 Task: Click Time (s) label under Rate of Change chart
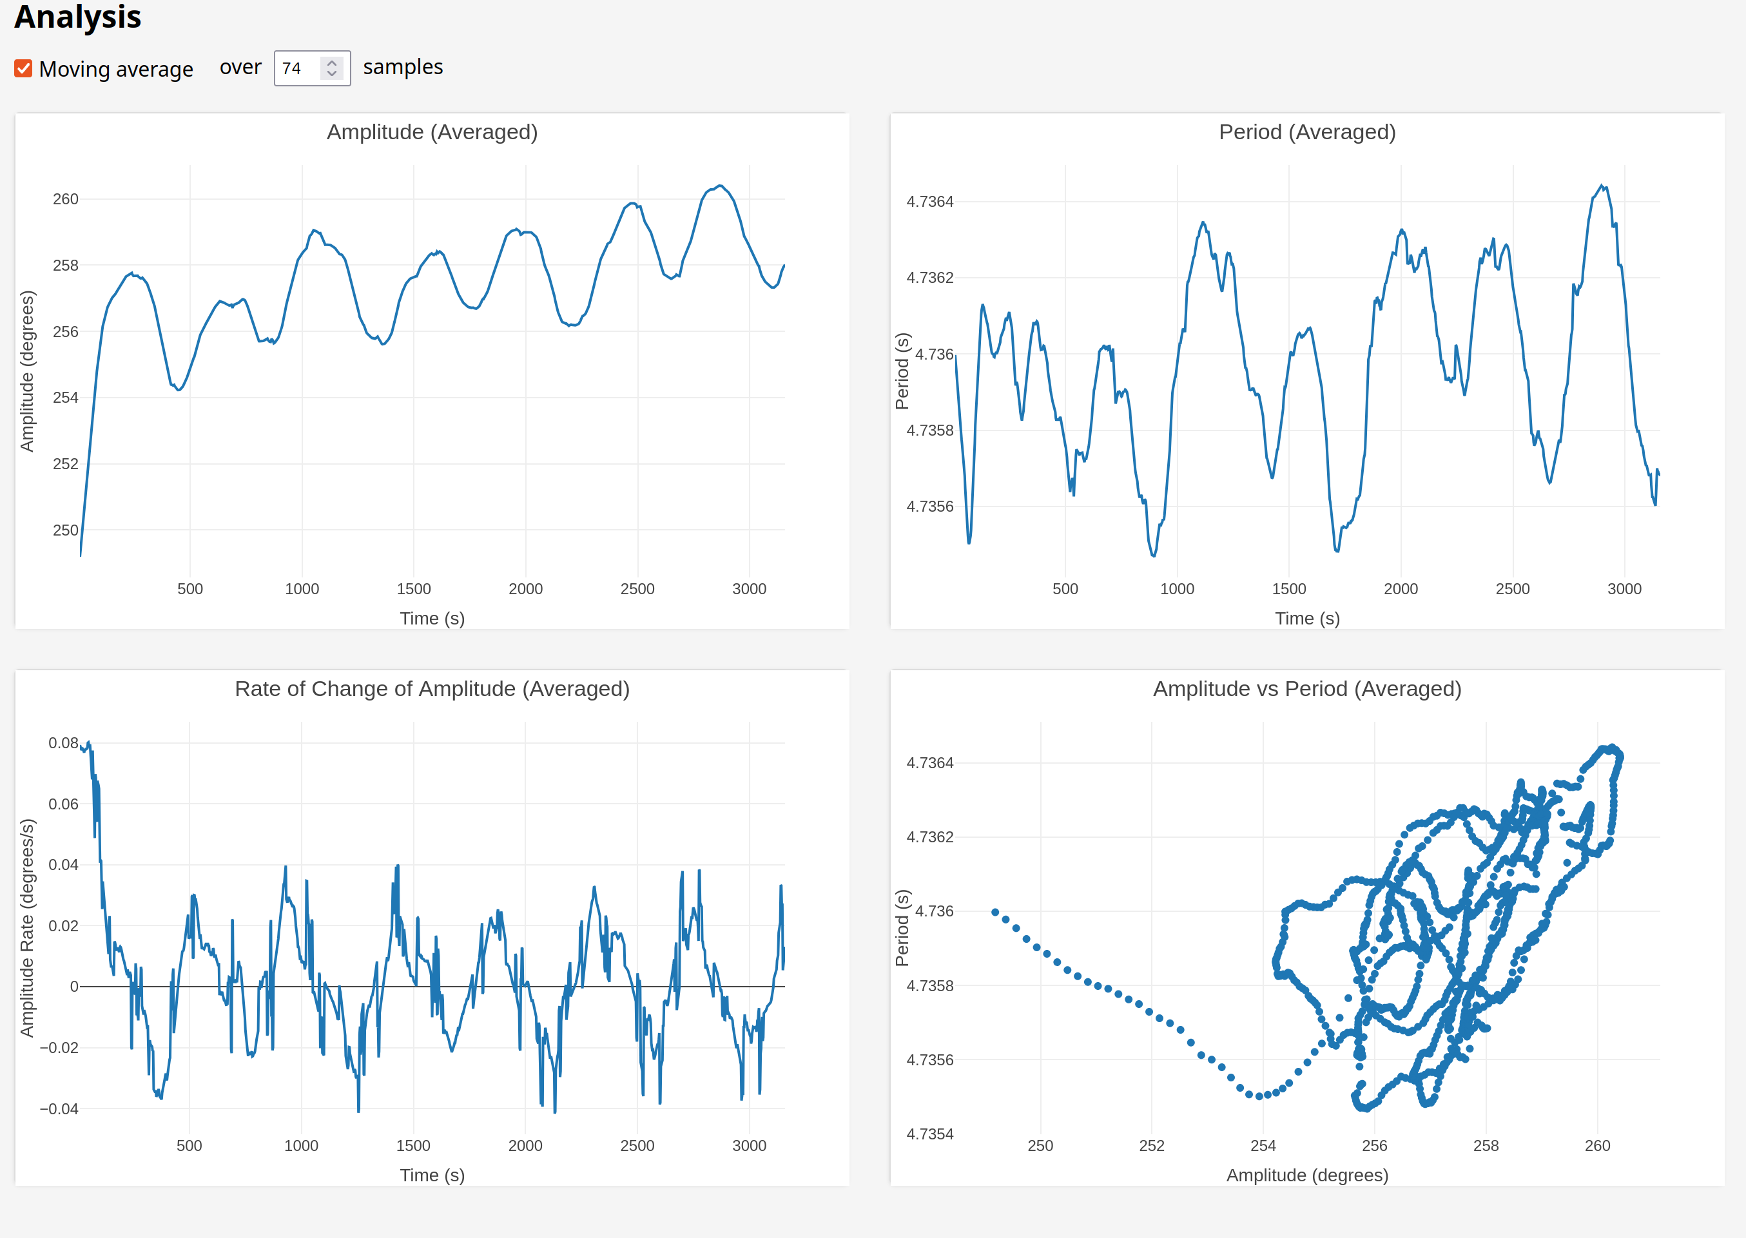(x=432, y=1175)
